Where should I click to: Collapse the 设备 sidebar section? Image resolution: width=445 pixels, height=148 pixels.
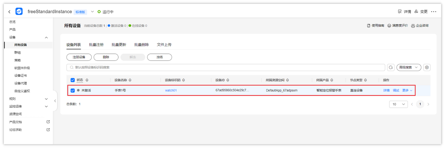pos(47,37)
